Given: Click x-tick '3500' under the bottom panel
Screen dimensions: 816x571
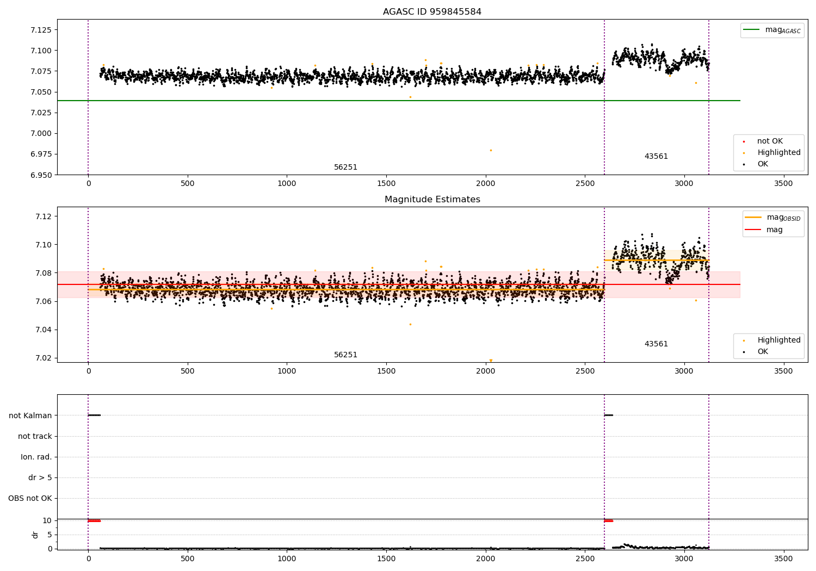Looking at the screenshot, I should [x=783, y=559].
